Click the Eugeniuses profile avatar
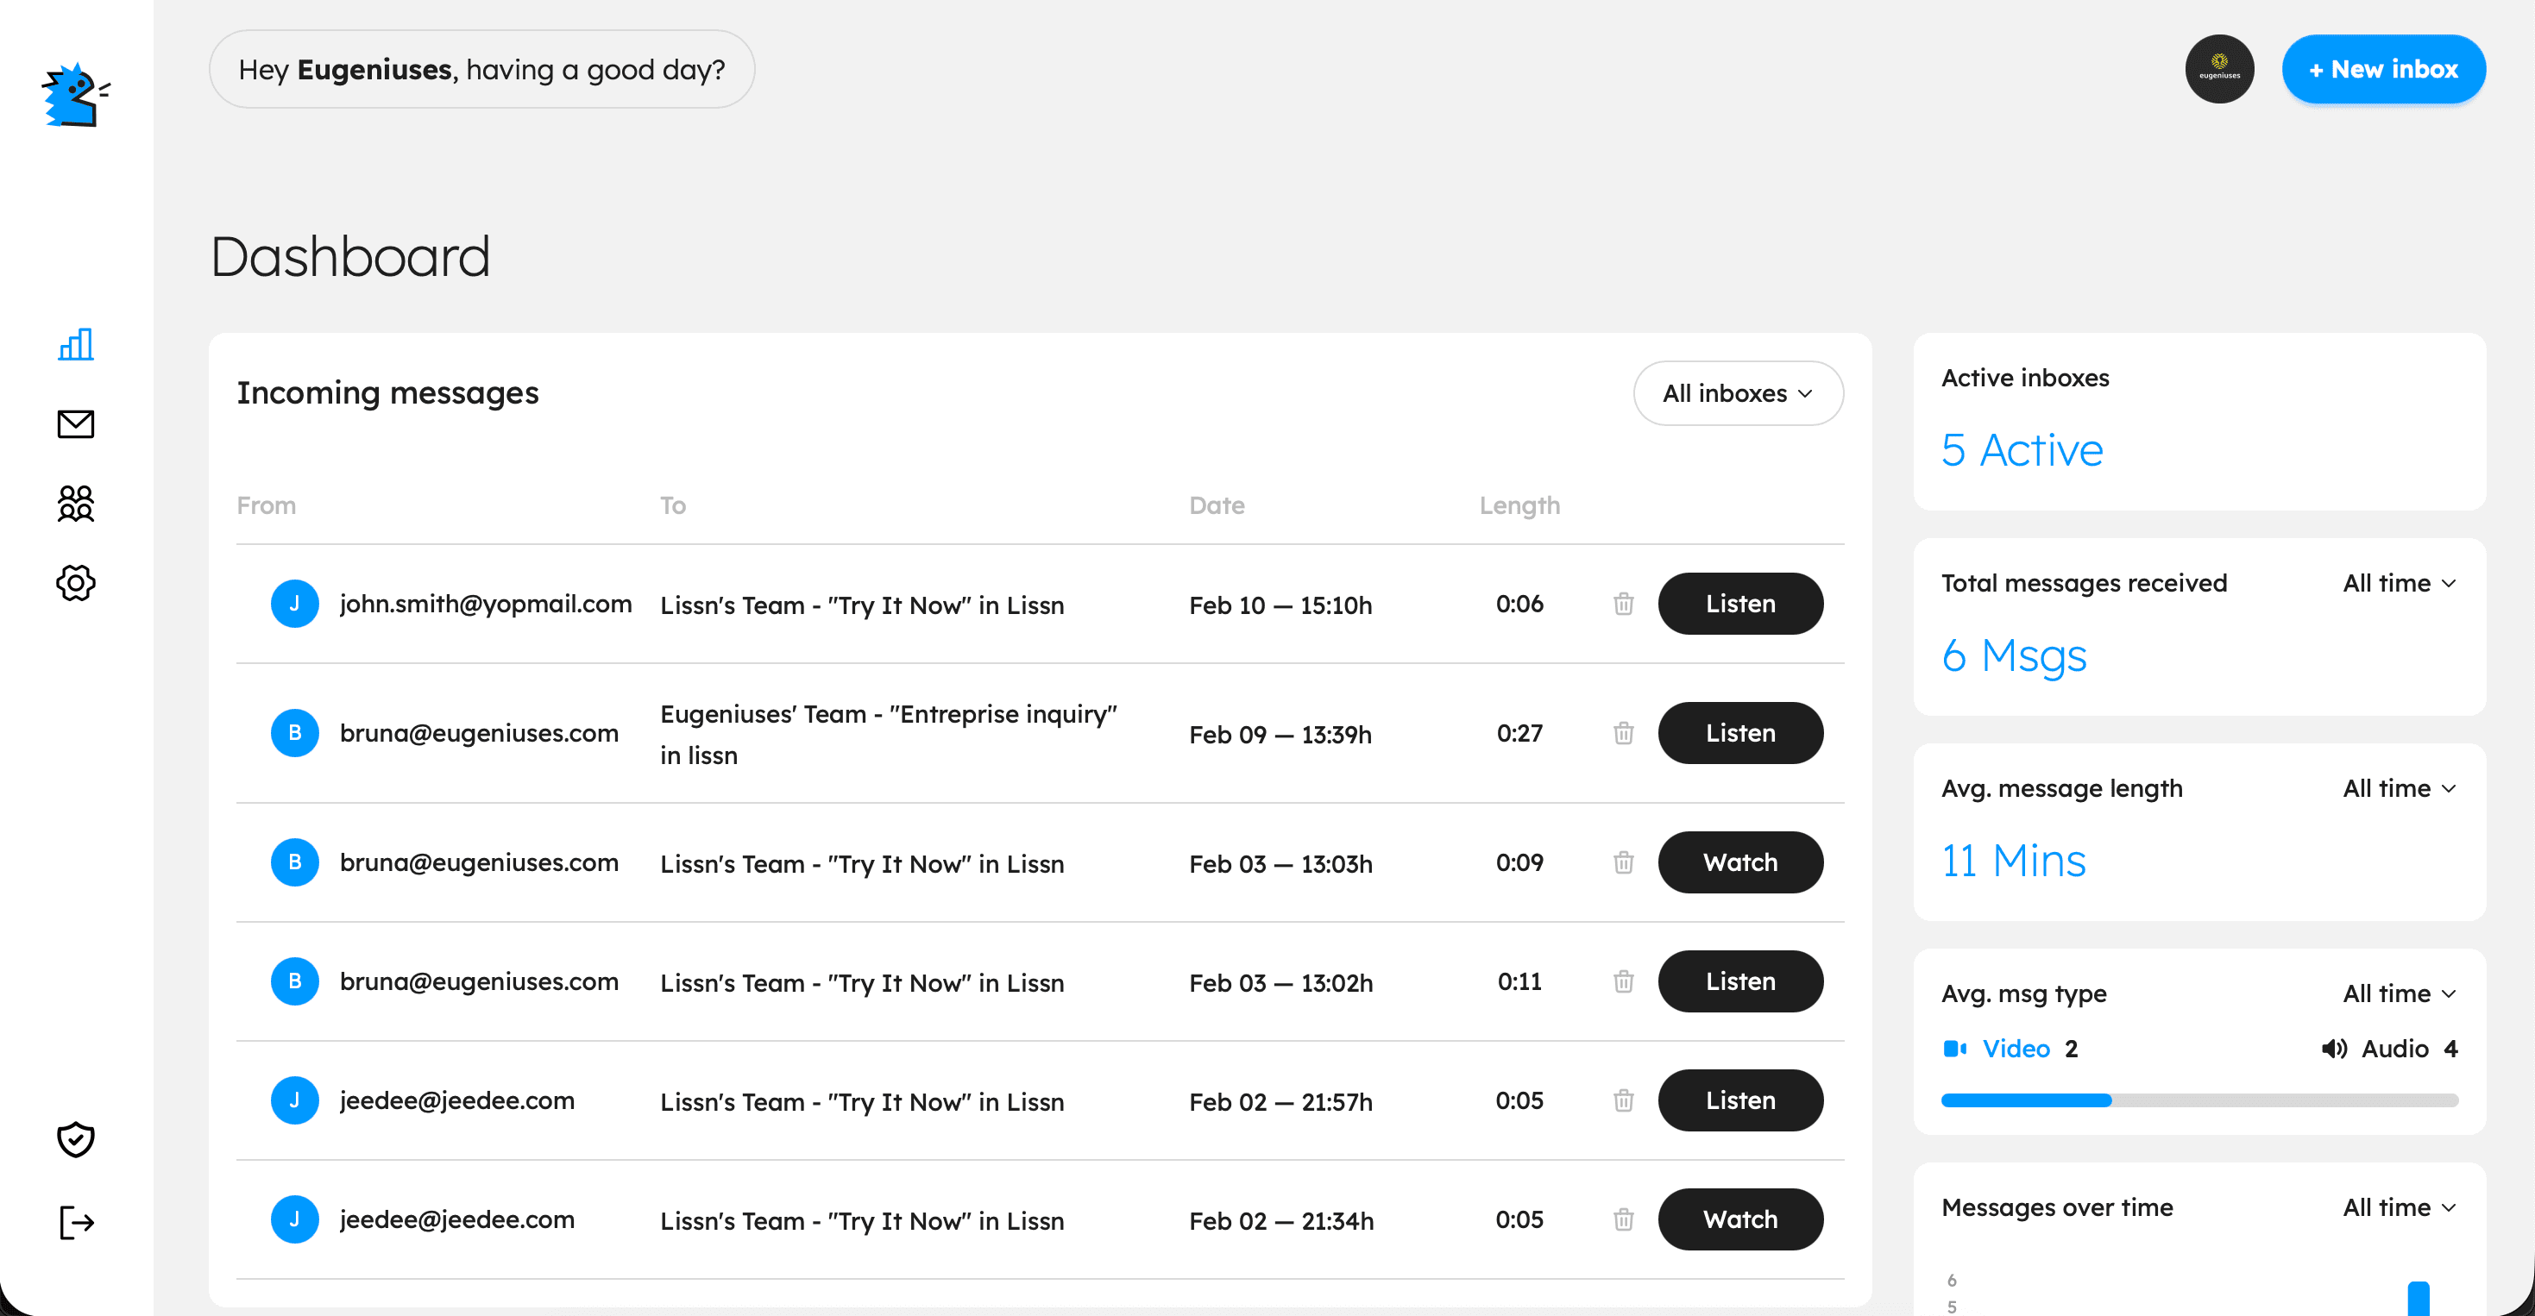2535x1316 pixels. [x=2219, y=70]
